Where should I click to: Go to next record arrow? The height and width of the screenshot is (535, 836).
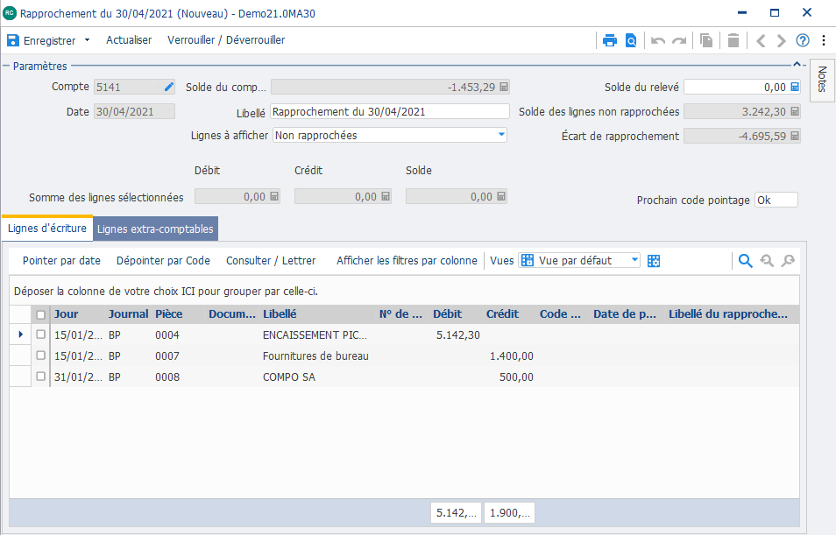[x=781, y=40]
